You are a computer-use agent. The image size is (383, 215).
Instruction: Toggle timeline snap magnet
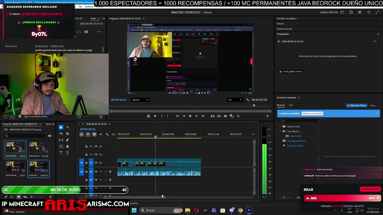coord(88,134)
